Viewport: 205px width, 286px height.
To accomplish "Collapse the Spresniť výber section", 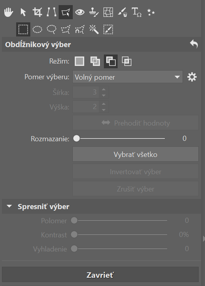I will pyautogui.click(x=9, y=206).
